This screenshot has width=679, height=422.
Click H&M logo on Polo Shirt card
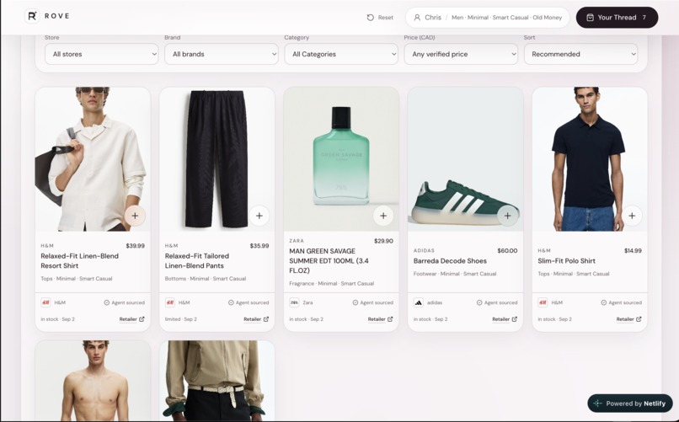[x=543, y=302]
